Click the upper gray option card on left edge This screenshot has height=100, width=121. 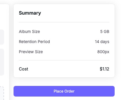click(2, 37)
